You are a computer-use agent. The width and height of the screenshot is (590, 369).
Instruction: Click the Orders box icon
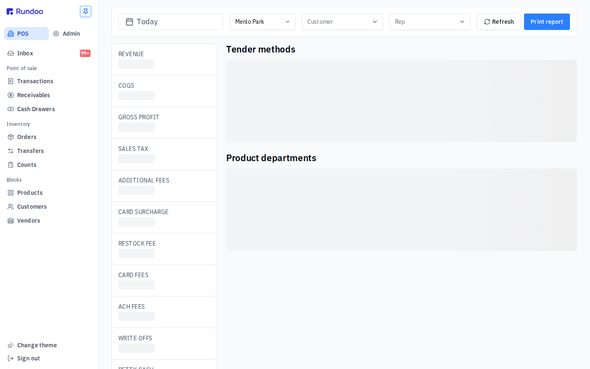click(x=11, y=137)
